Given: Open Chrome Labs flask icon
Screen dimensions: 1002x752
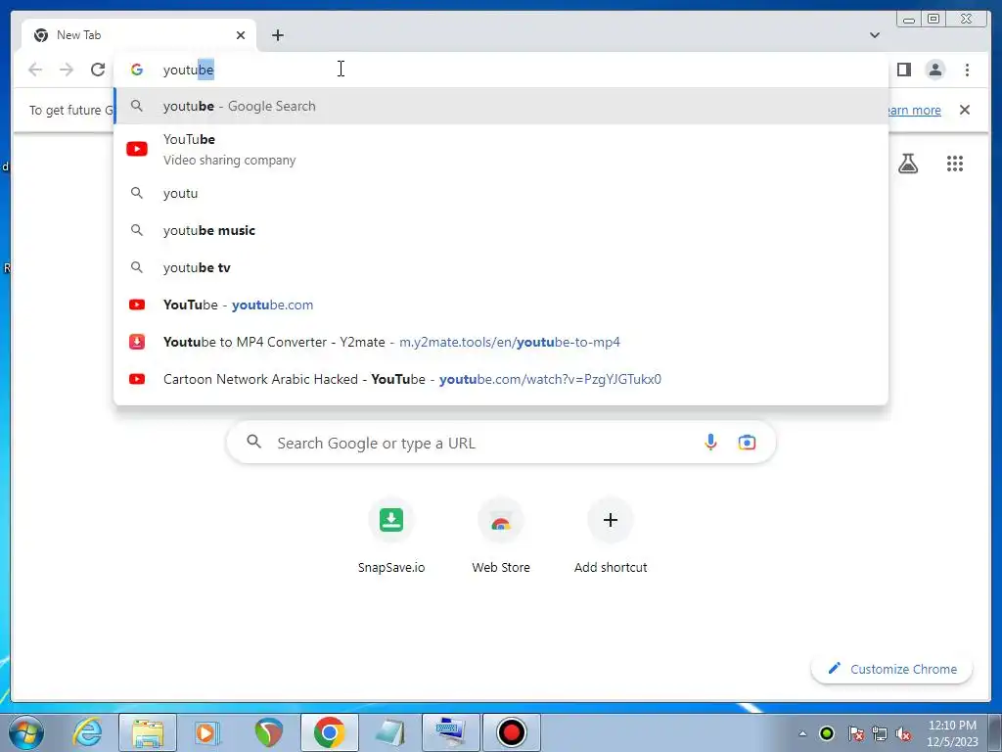Looking at the screenshot, I should (907, 164).
